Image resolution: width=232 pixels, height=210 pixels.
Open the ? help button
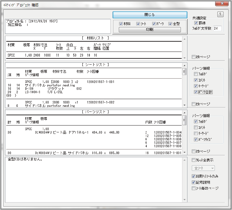[220, 14]
